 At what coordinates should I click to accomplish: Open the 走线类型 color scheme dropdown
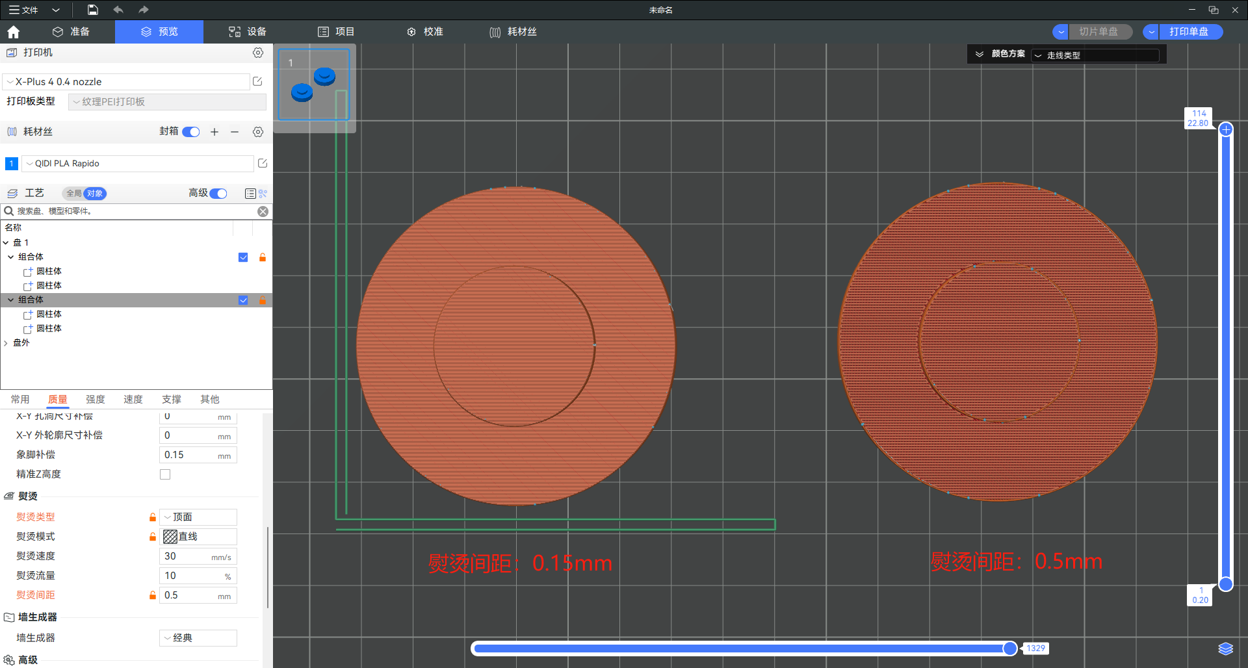(x=1095, y=55)
